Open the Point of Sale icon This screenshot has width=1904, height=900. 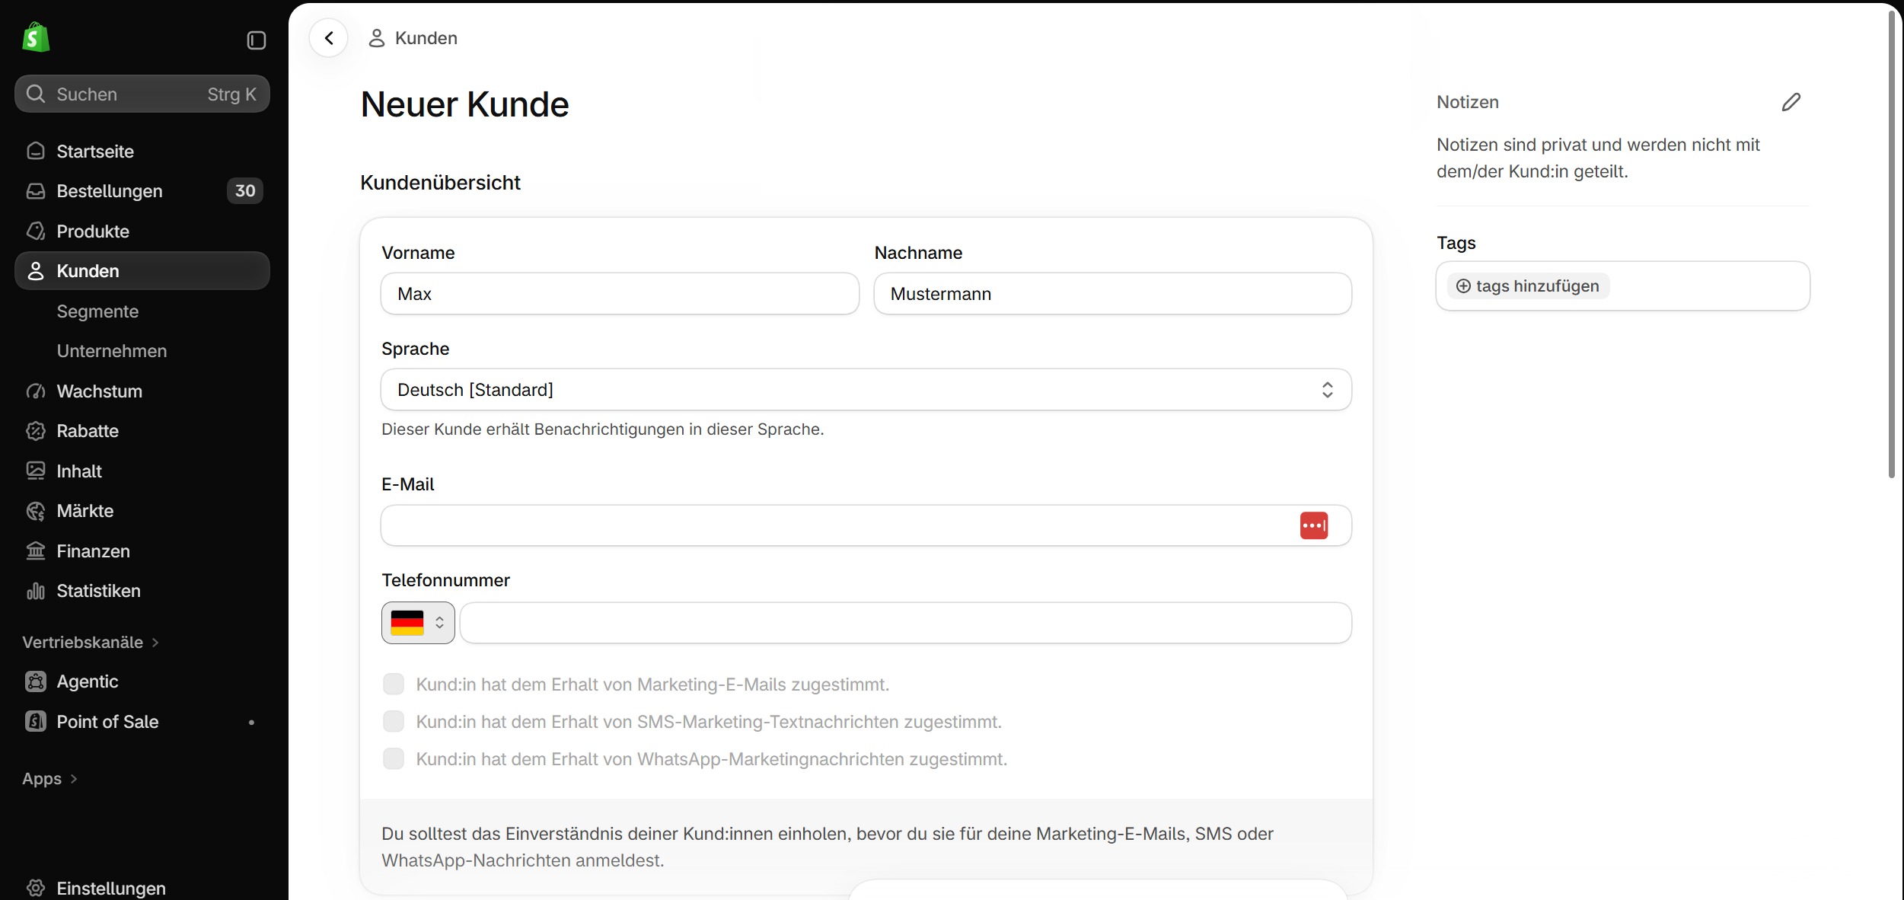[x=36, y=722]
